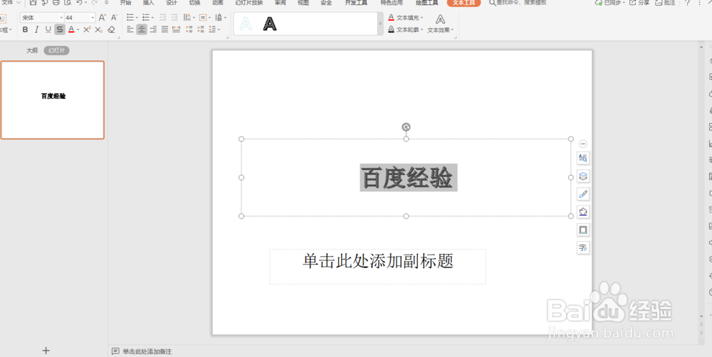
Task: Toggle underline formatting (U)
Action: coord(48,29)
